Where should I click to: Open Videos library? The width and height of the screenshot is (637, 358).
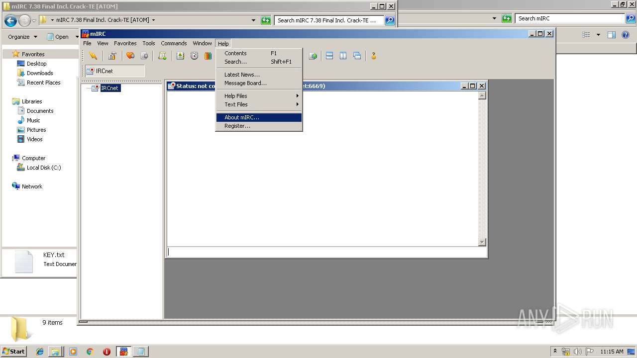[x=34, y=139]
